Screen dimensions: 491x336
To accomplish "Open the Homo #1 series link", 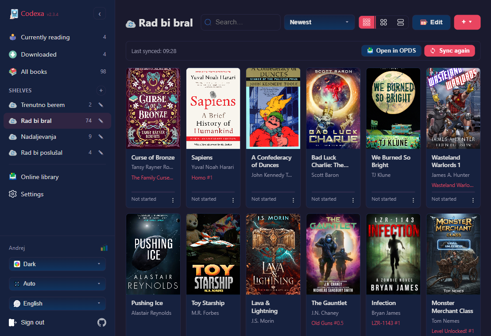I will click(201, 178).
